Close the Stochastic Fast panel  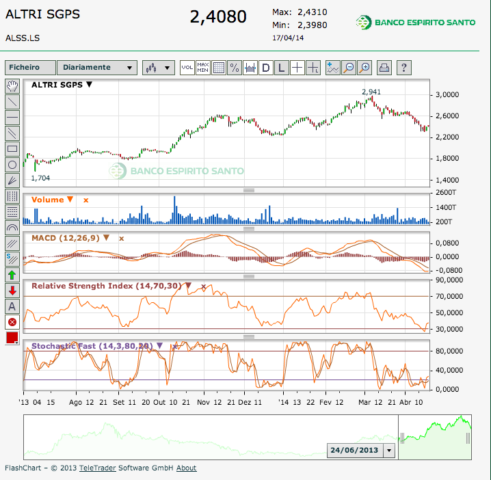click(175, 346)
